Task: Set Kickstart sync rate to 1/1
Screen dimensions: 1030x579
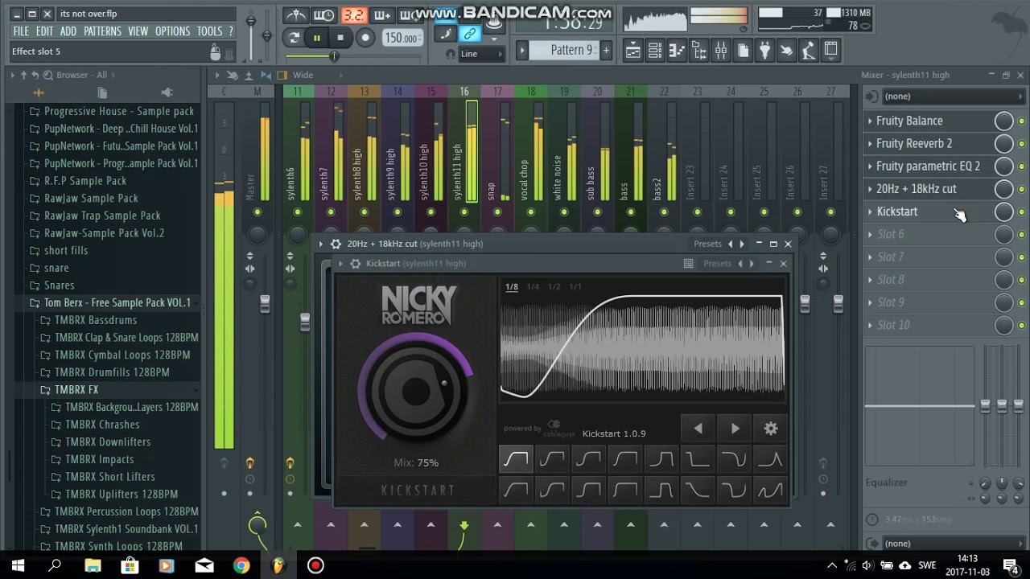Action: click(x=575, y=287)
